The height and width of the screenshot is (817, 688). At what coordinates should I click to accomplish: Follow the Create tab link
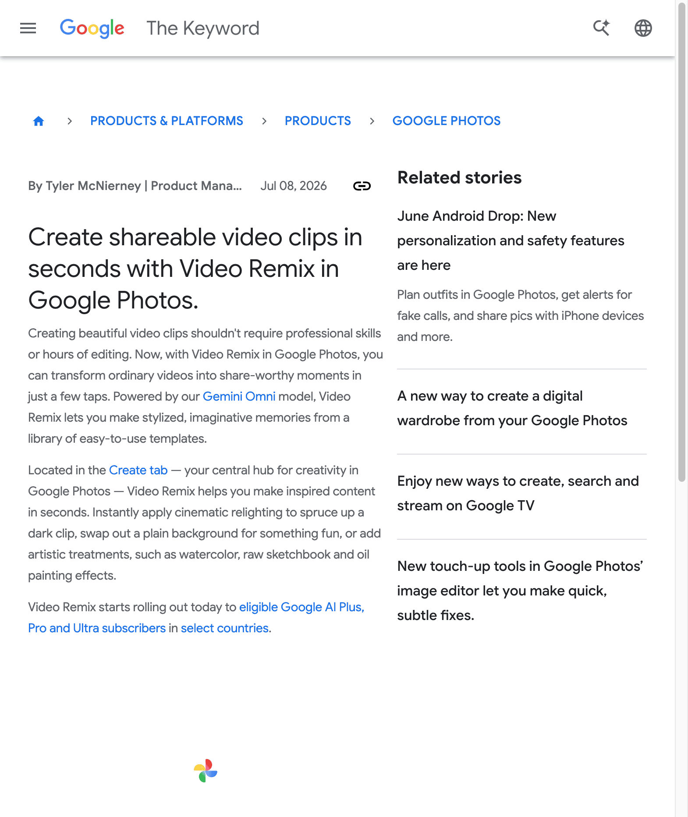(x=138, y=470)
